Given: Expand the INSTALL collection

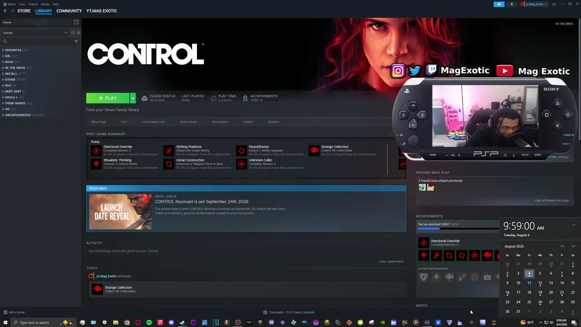Looking at the screenshot, I should click(x=3, y=74).
